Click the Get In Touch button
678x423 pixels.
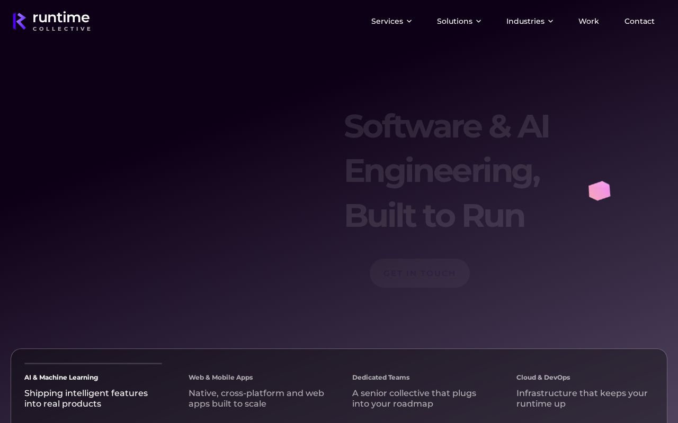(x=420, y=273)
